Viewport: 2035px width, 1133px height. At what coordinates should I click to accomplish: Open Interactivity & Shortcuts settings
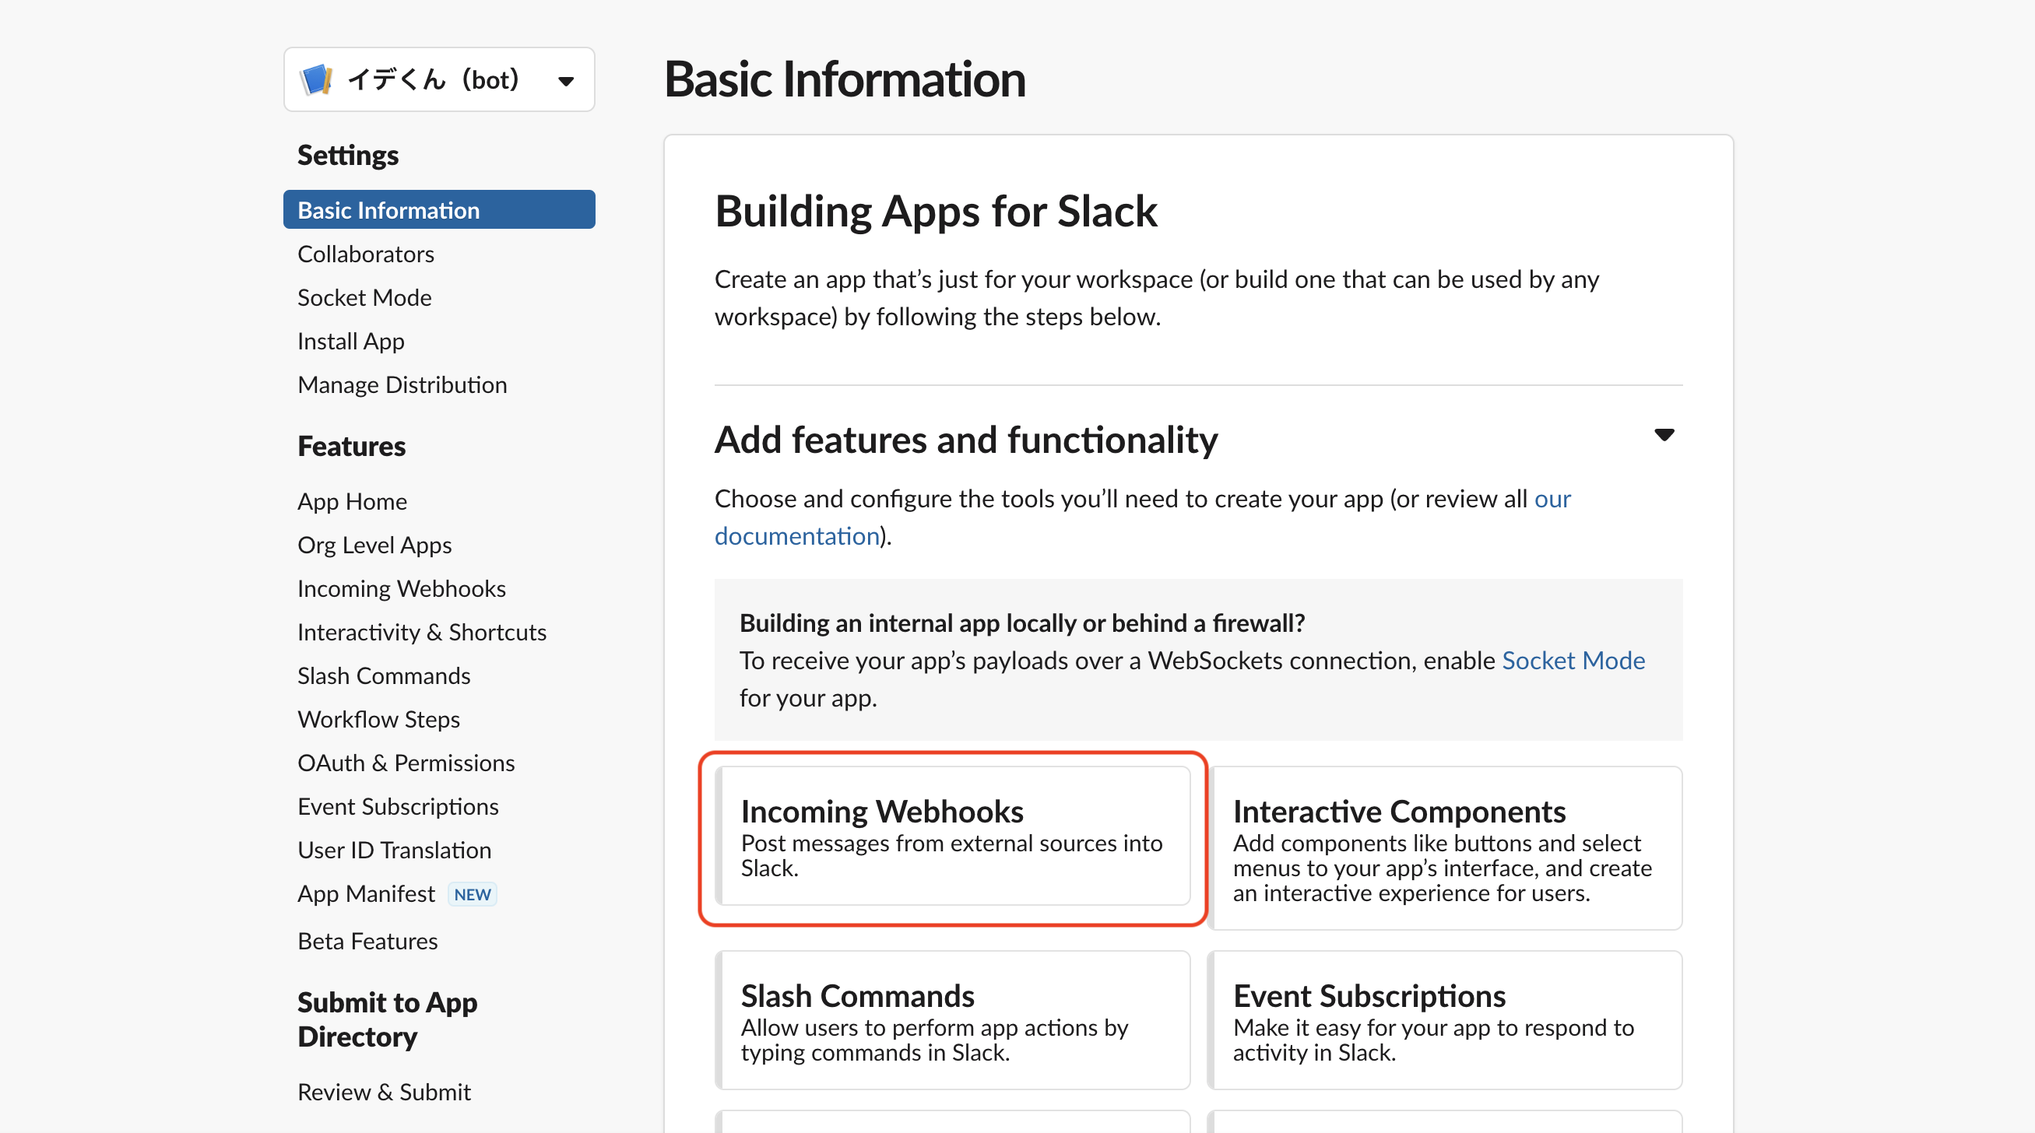(x=422, y=632)
